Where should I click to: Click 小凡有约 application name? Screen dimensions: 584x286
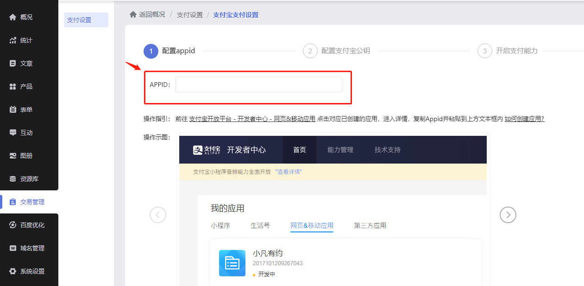[x=268, y=253]
